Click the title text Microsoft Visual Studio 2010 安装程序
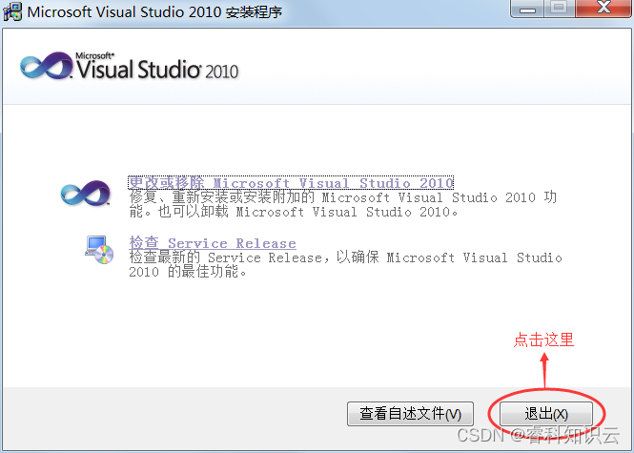 pyautogui.click(x=154, y=11)
